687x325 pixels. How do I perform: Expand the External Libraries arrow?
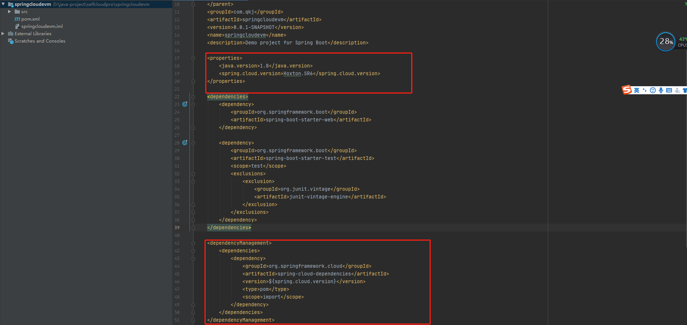coord(3,34)
